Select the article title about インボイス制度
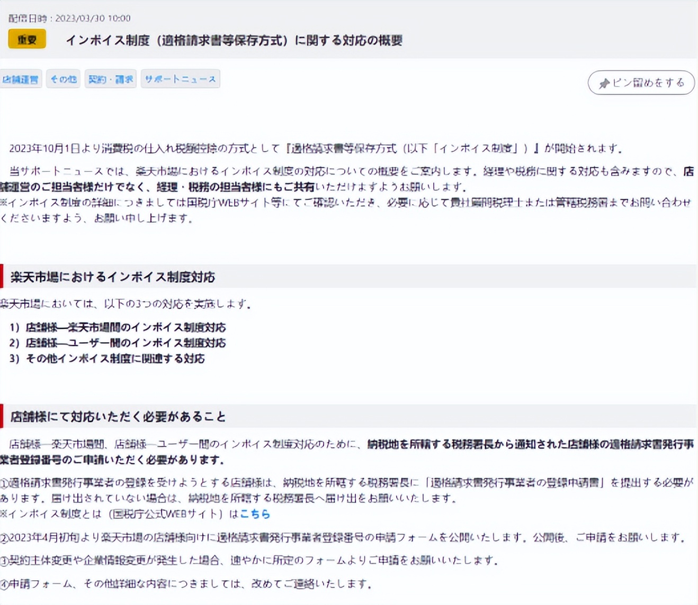 [x=235, y=40]
